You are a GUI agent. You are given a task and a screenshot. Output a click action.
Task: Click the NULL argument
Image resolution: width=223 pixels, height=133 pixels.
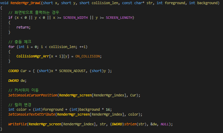[165, 124]
